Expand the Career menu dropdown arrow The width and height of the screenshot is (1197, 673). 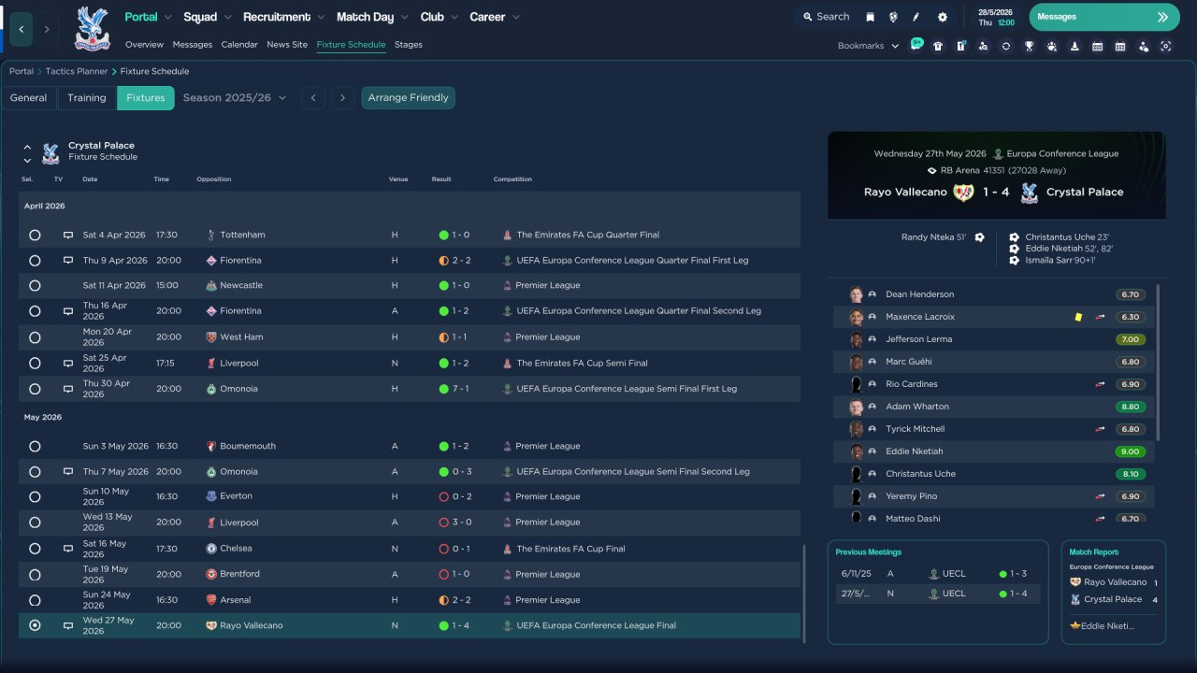click(515, 18)
